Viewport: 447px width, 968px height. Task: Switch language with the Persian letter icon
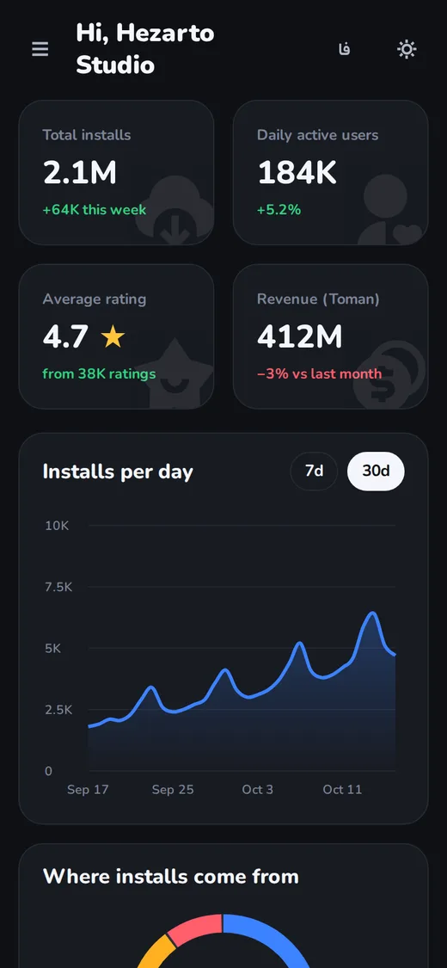click(345, 49)
